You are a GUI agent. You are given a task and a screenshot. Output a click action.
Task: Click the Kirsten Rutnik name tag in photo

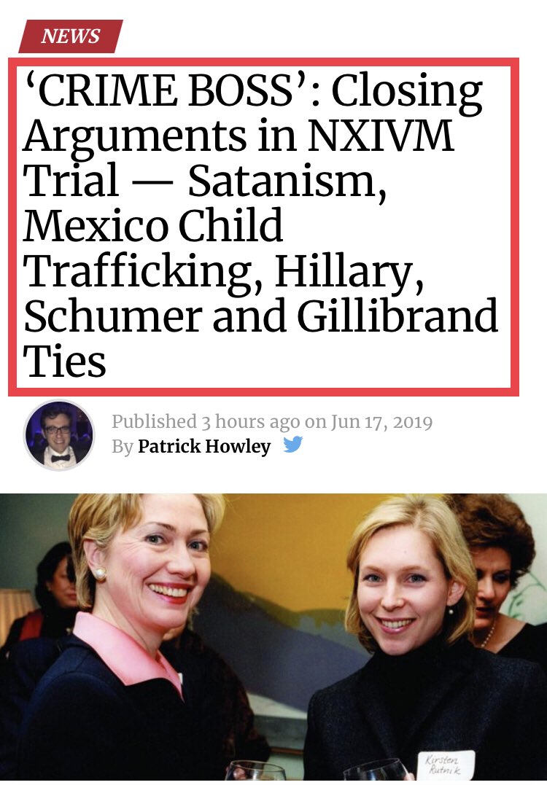tap(443, 764)
